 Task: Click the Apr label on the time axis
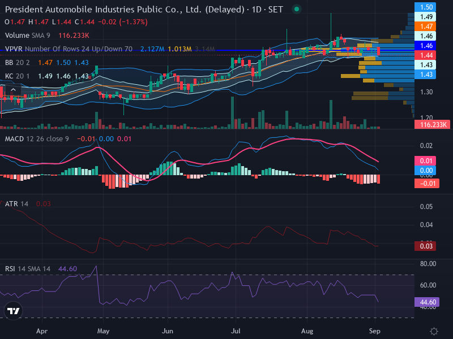click(x=42, y=331)
